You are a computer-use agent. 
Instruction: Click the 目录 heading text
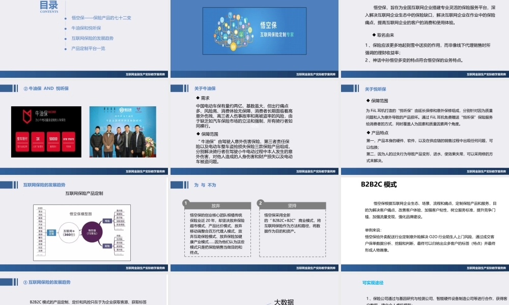[49, 5]
